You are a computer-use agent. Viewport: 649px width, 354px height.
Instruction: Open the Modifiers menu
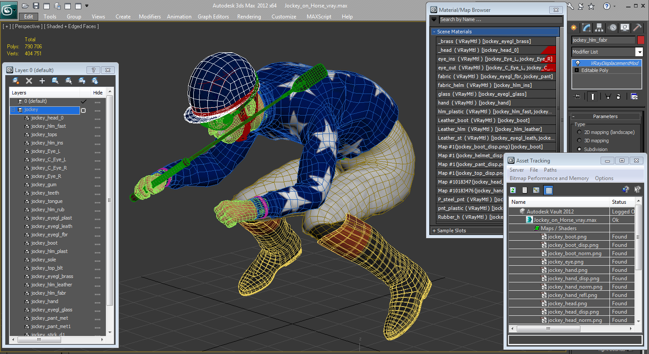click(x=150, y=17)
